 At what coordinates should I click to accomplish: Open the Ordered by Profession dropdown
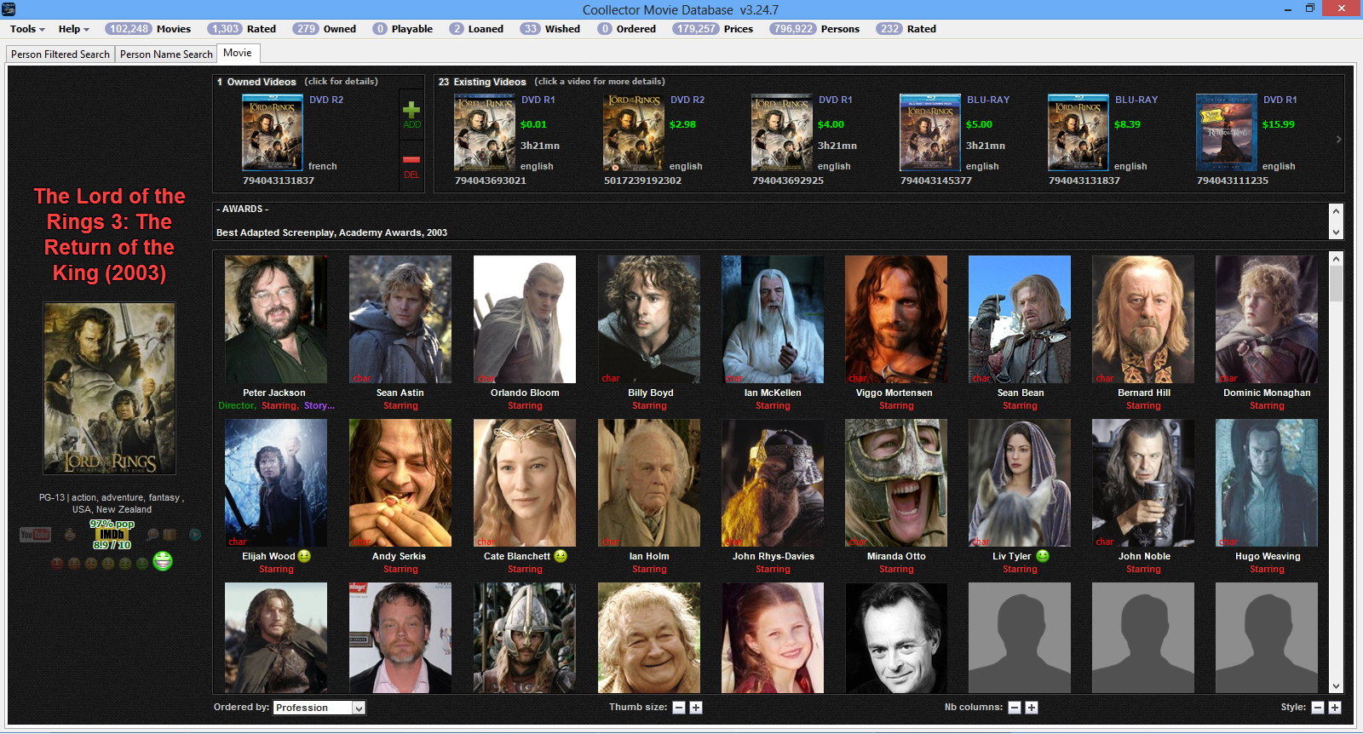click(x=319, y=708)
